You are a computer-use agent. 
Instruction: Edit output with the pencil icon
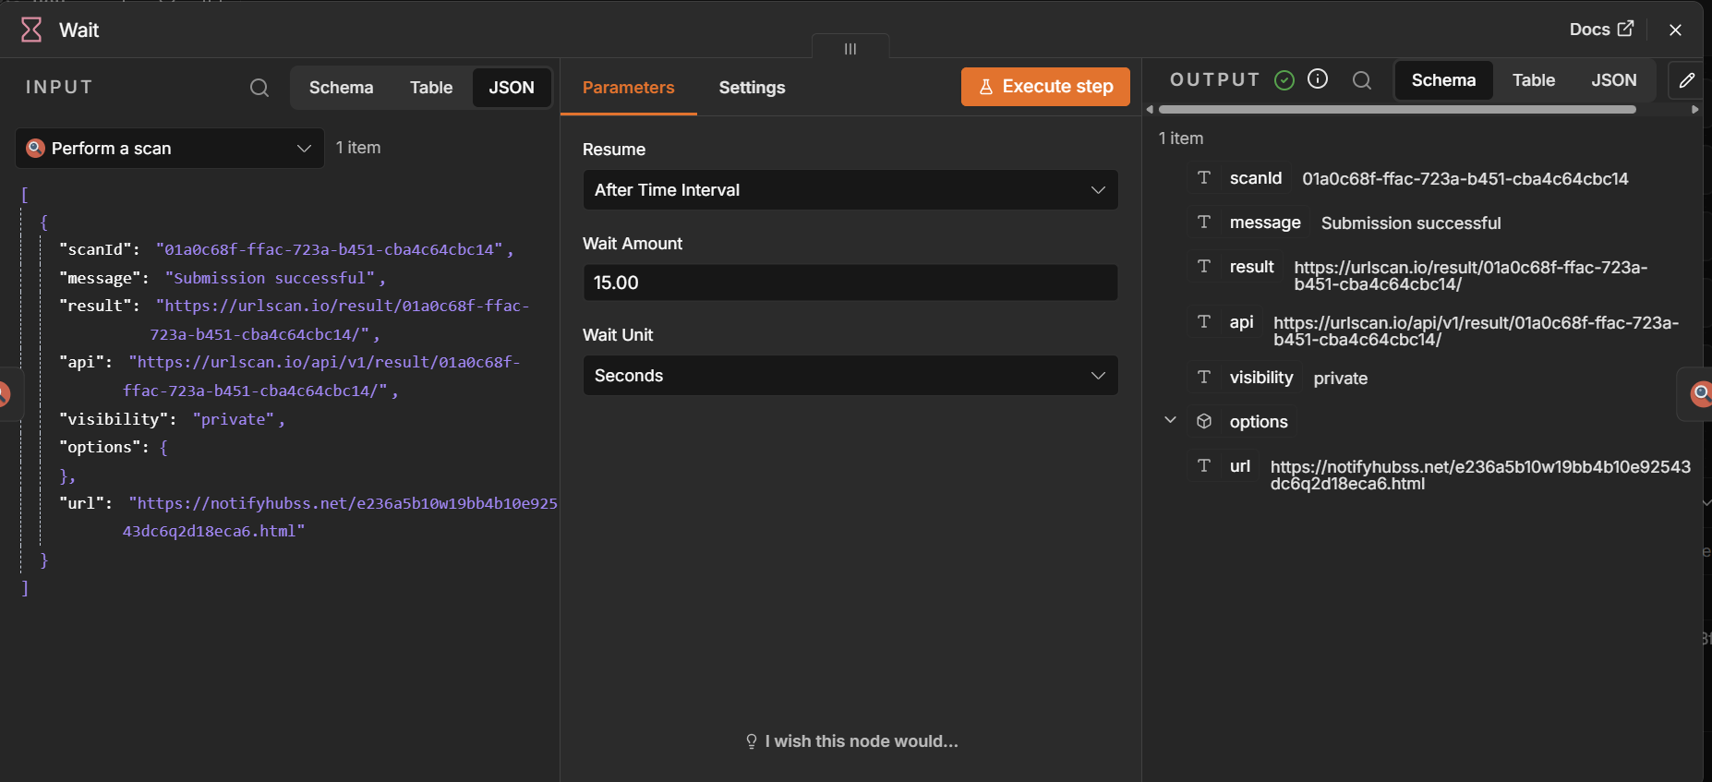pos(1687,80)
